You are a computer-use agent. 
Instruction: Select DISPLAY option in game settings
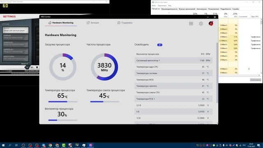click(16, 37)
